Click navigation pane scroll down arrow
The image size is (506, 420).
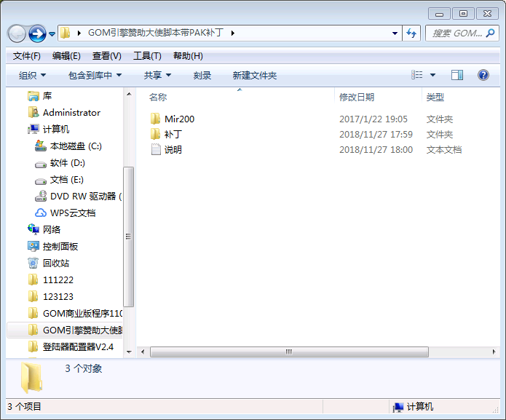(129, 352)
